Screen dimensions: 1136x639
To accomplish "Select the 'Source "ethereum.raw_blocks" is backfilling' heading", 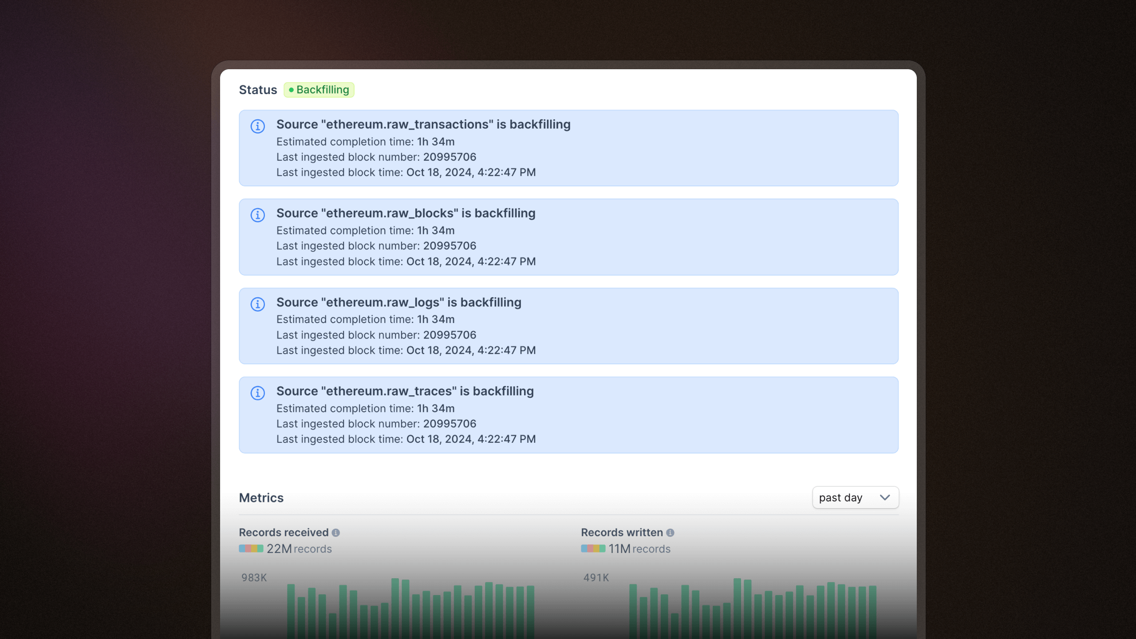I will click(406, 213).
